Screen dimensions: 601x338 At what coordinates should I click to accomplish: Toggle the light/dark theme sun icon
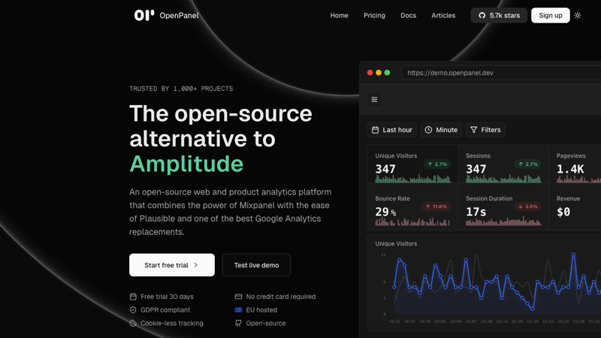(x=578, y=15)
